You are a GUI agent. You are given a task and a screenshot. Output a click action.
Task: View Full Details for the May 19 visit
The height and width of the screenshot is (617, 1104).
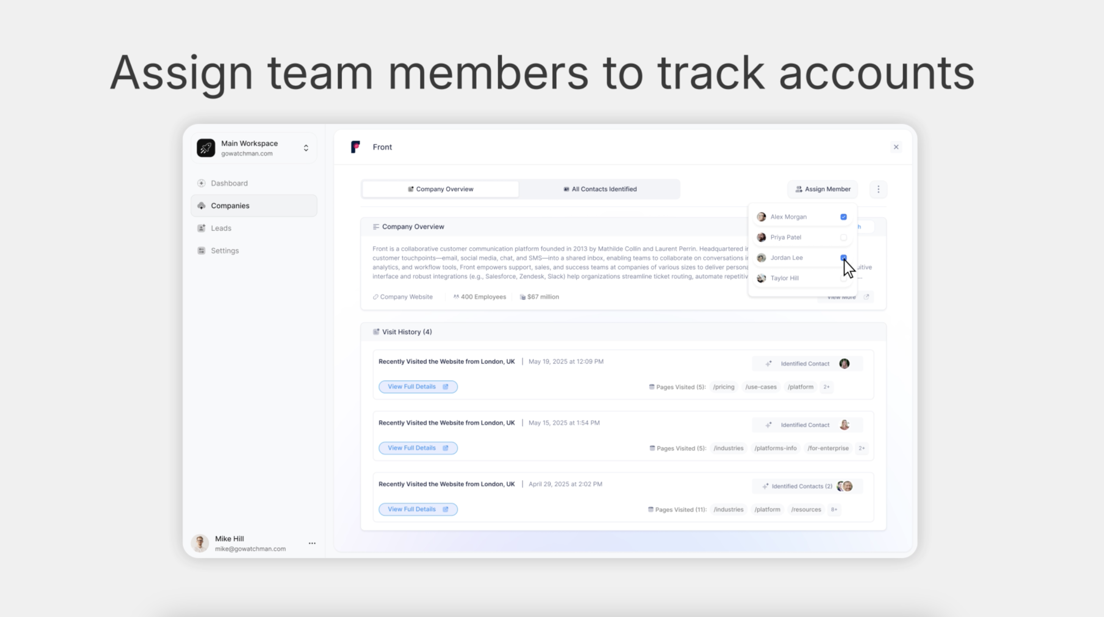click(418, 387)
